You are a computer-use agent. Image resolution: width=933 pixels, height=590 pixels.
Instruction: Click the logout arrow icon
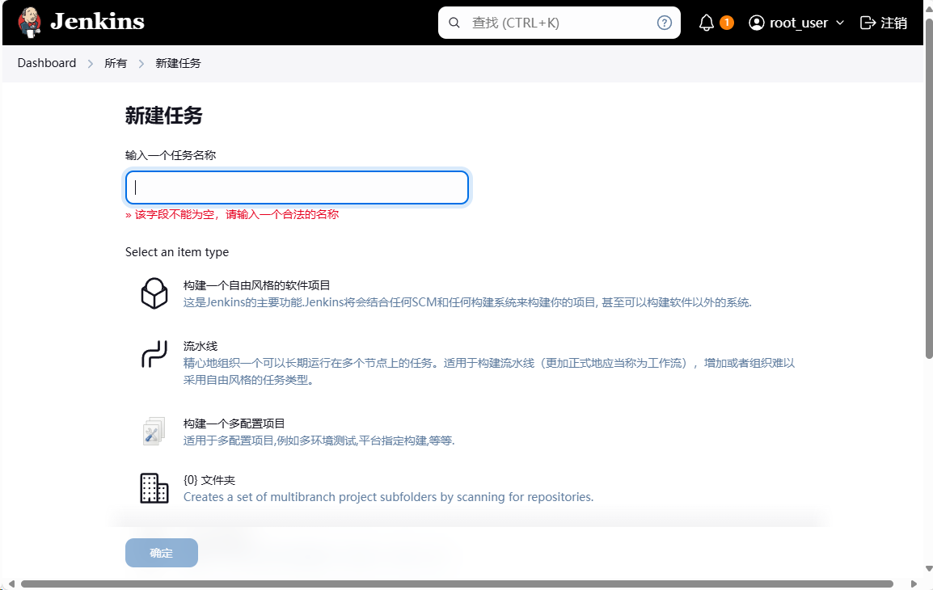(868, 23)
